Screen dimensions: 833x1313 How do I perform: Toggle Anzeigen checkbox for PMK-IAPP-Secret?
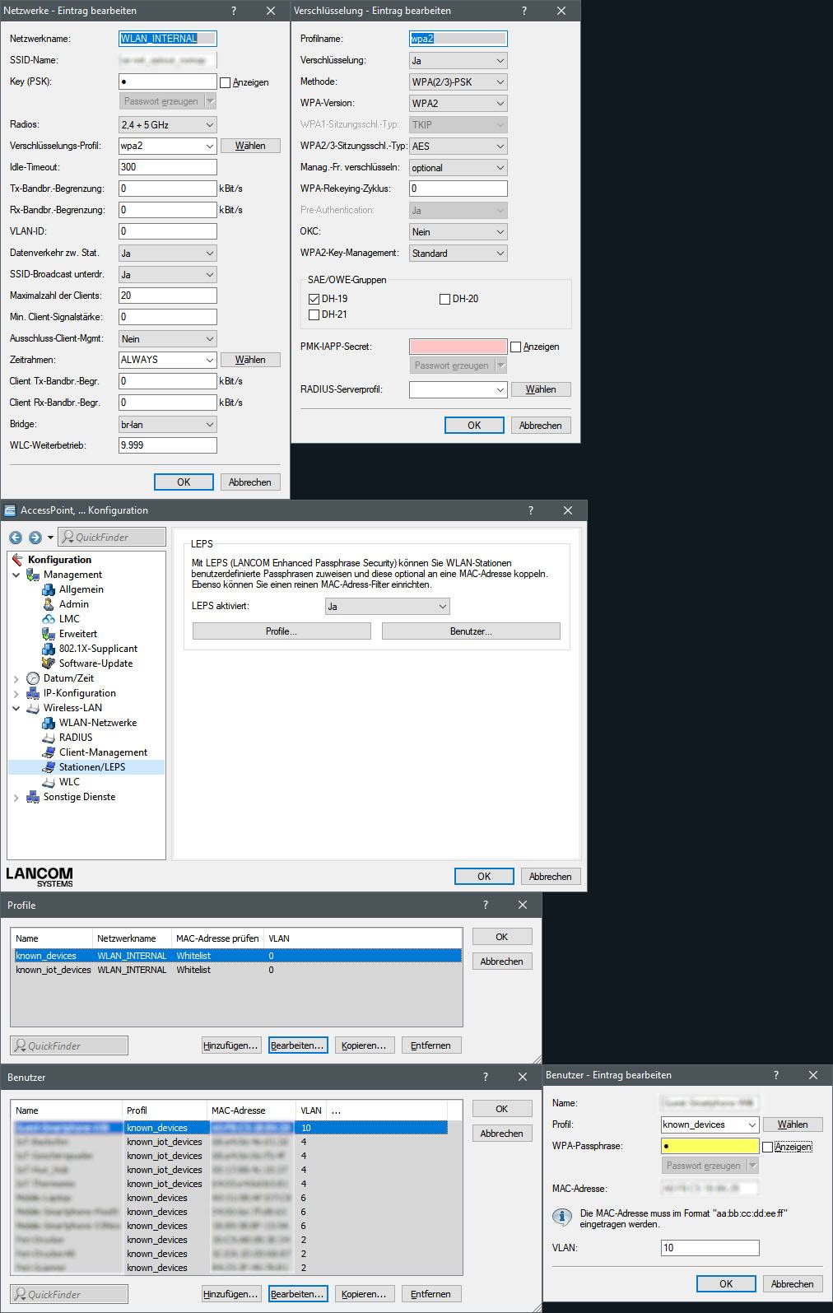[x=516, y=347]
